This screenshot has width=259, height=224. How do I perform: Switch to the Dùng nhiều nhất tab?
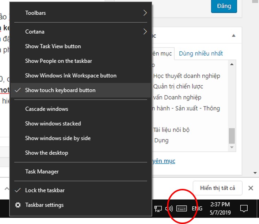pyautogui.click(x=201, y=53)
